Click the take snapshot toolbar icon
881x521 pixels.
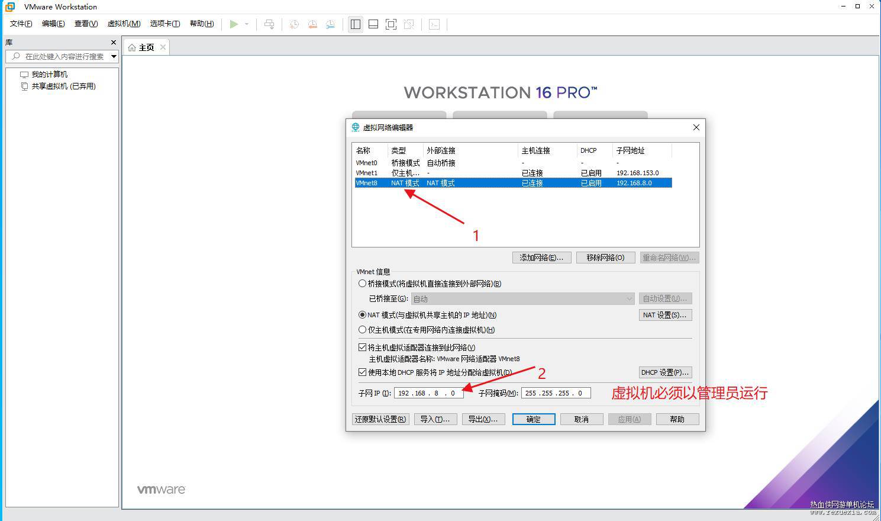pos(294,24)
